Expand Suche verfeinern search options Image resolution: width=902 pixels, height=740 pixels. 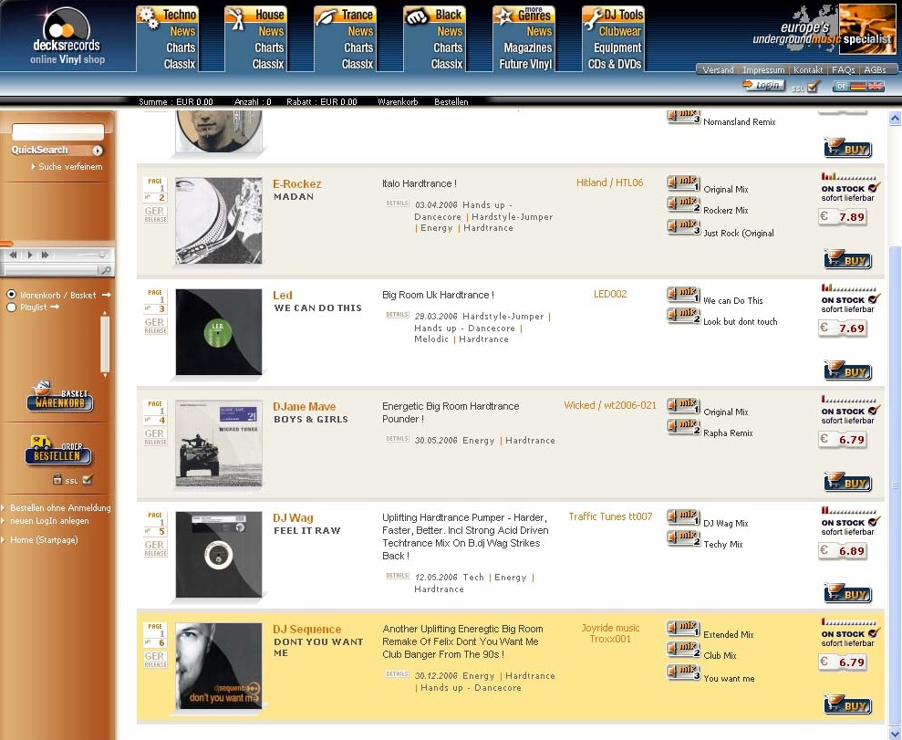(70, 167)
